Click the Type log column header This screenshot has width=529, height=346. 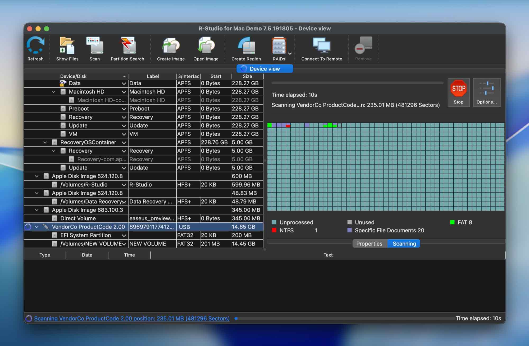[x=45, y=255]
